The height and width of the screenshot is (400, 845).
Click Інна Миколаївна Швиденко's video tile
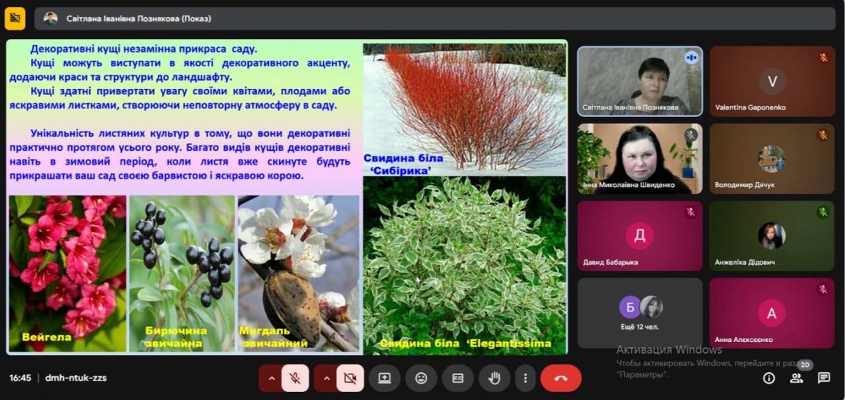(639, 158)
